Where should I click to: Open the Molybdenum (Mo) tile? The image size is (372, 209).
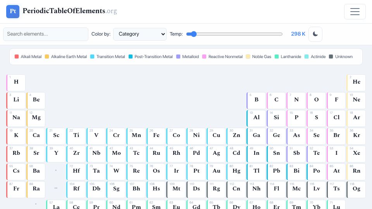tap(116, 154)
